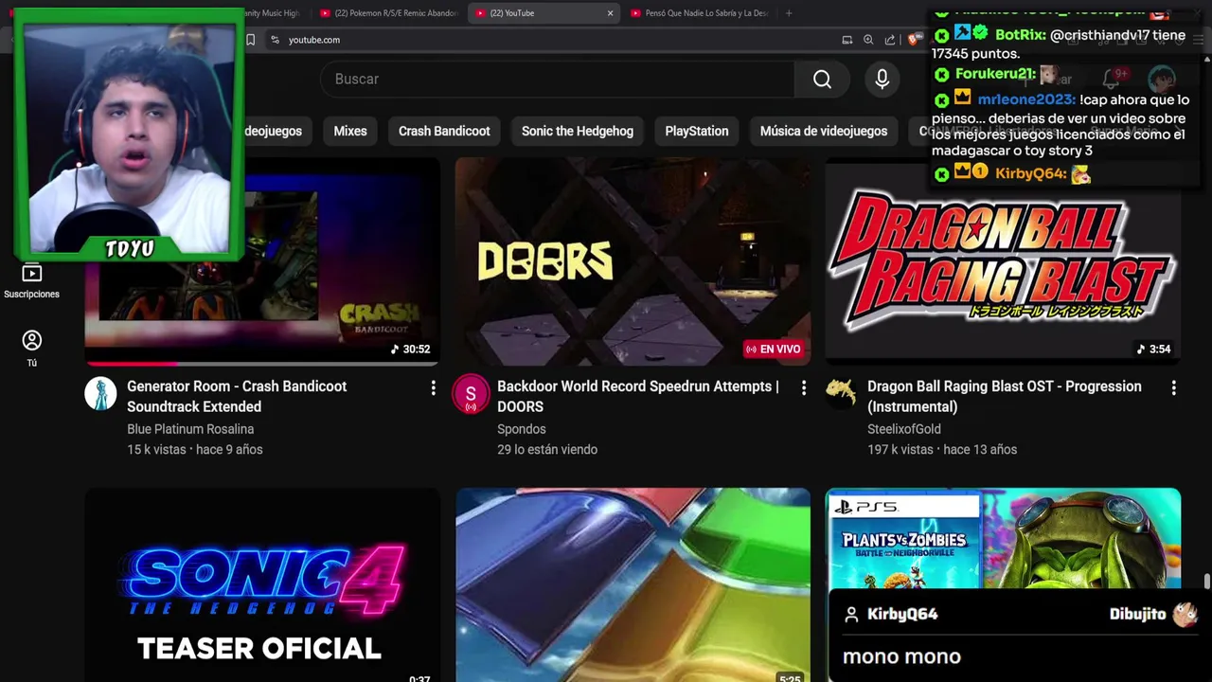1212x682 pixels.
Task: Select the active (22) YouTube tab
Action: 543,13
